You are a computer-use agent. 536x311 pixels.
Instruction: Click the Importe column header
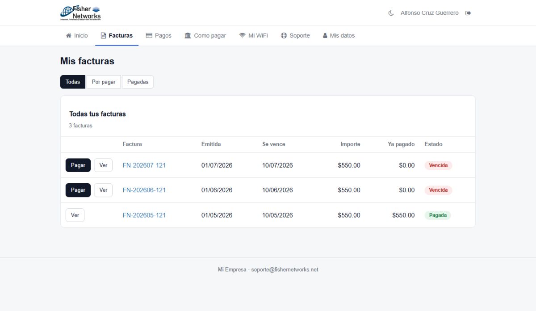(350, 144)
